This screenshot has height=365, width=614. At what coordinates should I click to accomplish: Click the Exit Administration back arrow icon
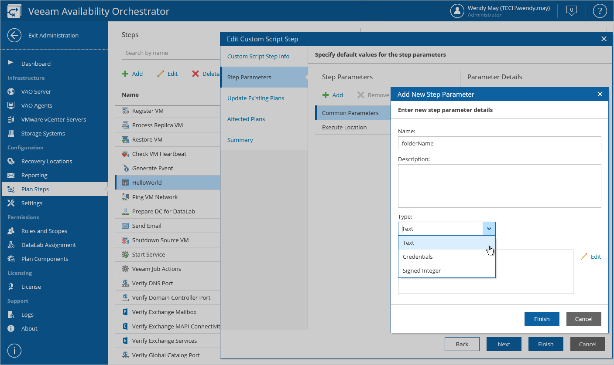(x=14, y=35)
